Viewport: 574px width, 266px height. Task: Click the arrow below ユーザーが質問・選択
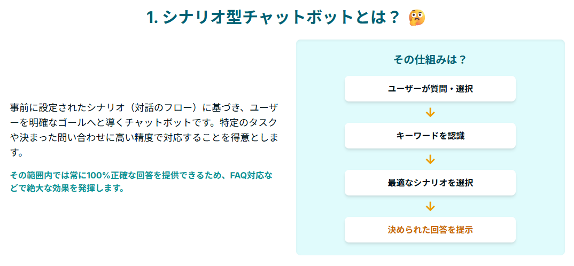point(430,112)
